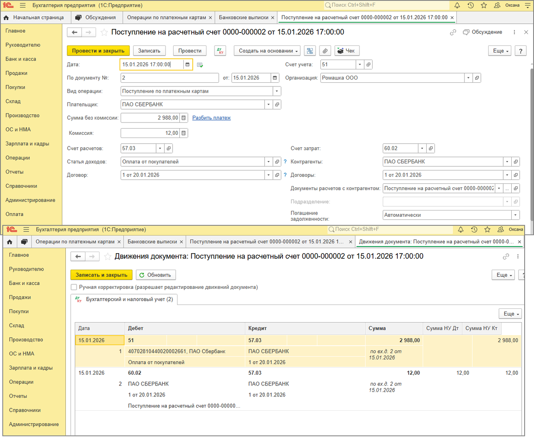Open the calendar for the 'от' date field

[275, 78]
